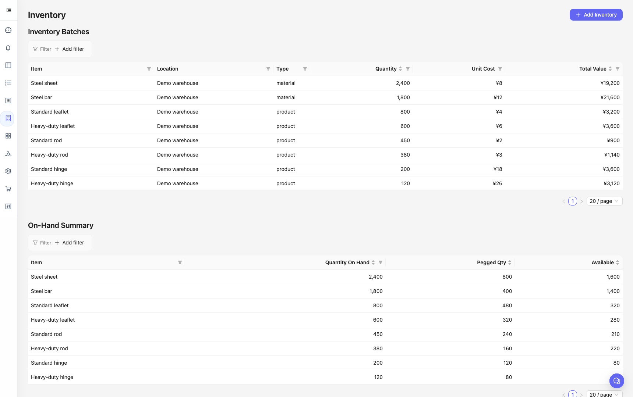Filter Inventory Batches by Item column
Screen dimensions: 633x397
click(149, 69)
